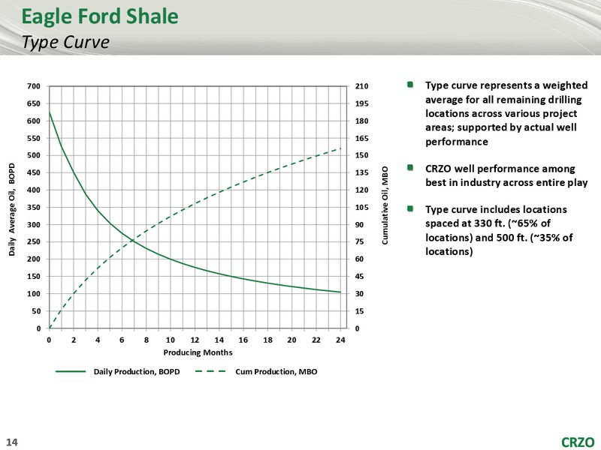This screenshot has height=450, width=601.
Task: Click left axis value 500
Action: 34,155
